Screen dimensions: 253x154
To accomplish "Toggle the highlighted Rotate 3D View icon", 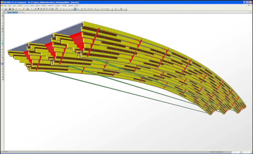I will coord(75,9).
